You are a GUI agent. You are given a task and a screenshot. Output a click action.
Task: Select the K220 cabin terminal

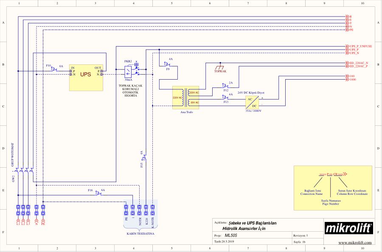pos(146,210)
